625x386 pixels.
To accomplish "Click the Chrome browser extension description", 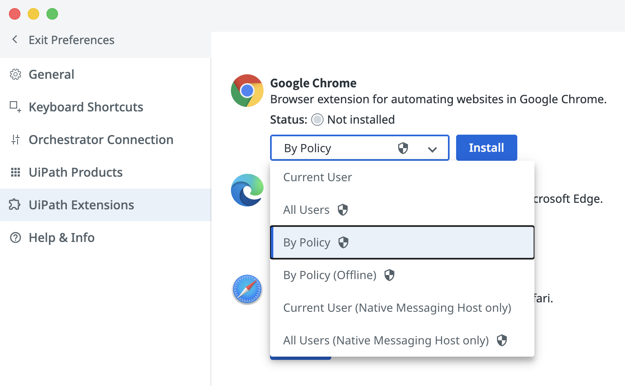I will click(x=439, y=99).
